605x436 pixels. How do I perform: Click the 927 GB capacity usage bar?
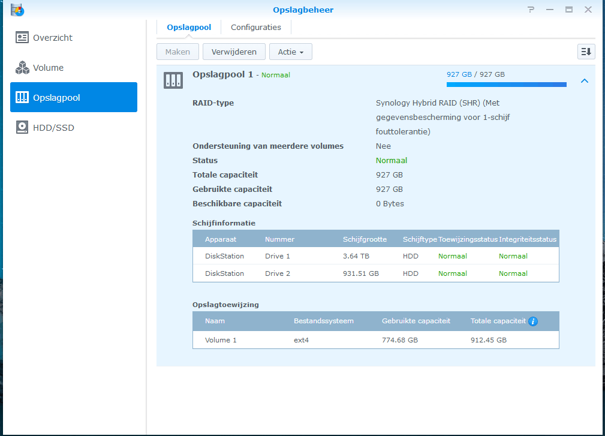tap(506, 85)
